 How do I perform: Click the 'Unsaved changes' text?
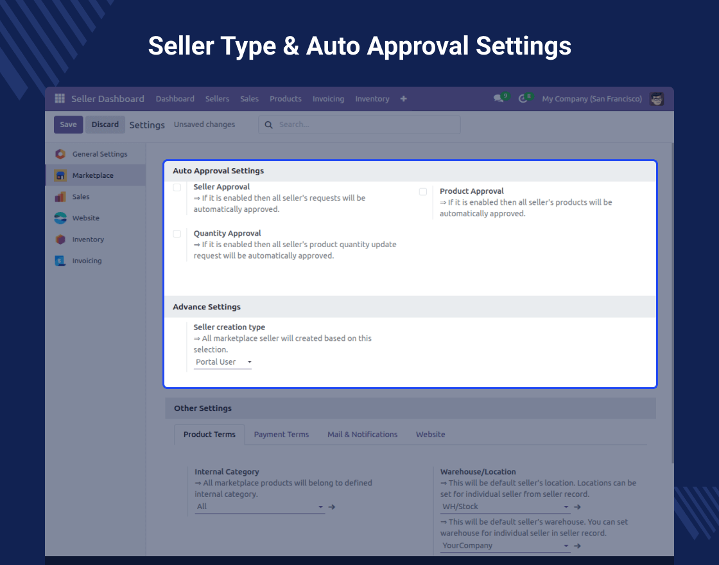[x=205, y=125]
